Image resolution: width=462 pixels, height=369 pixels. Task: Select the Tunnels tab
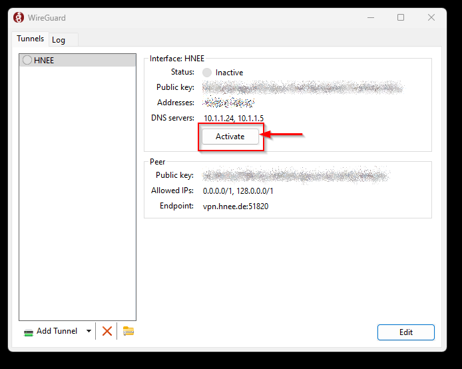pos(31,39)
